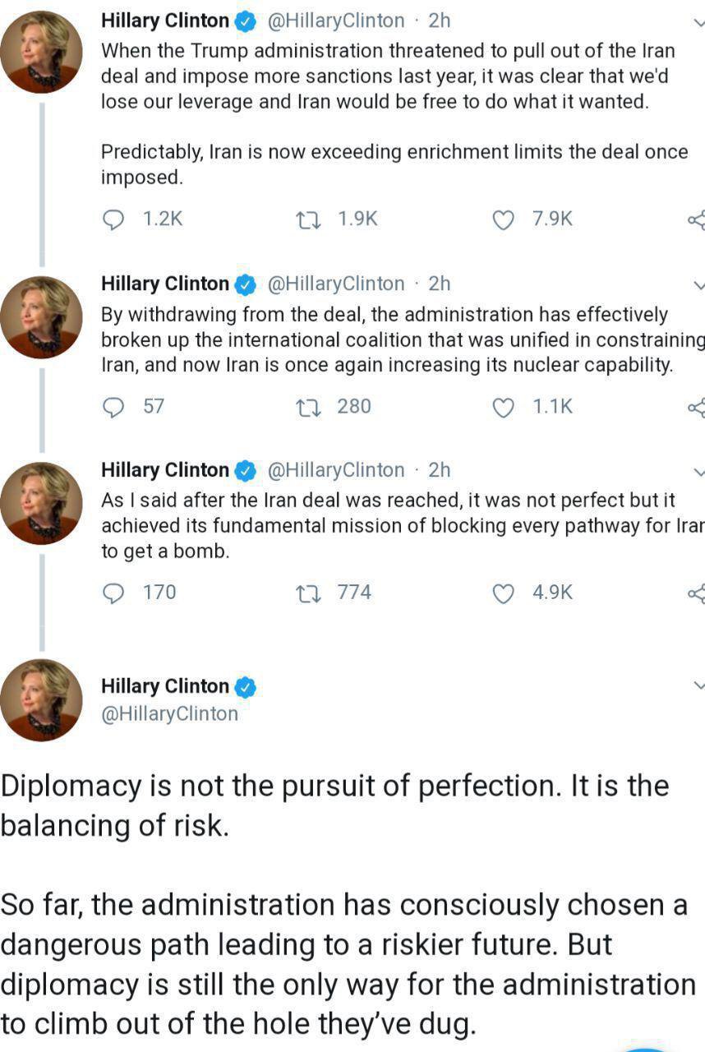Open the 2h timestamp on the second tweet
Viewport: 705px width, 1052px height.
tap(440, 284)
